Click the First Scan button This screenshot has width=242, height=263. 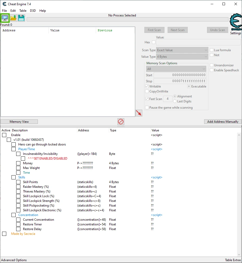154,30
